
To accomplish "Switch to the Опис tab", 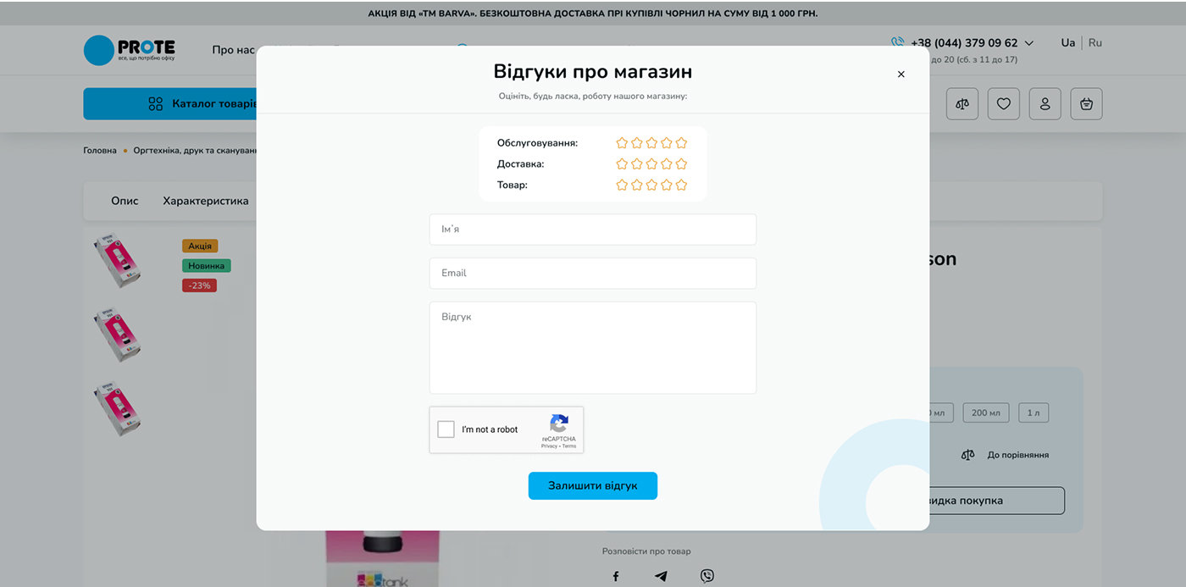I will pos(125,202).
